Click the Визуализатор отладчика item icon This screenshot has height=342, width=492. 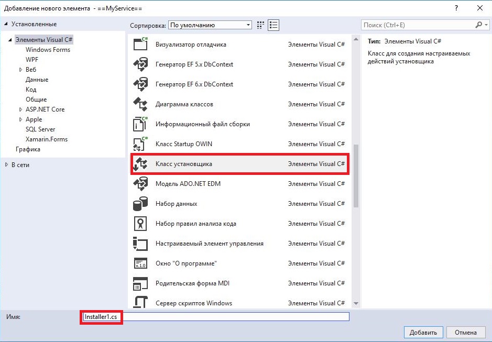pyautogui.click(x=140, y=44)
